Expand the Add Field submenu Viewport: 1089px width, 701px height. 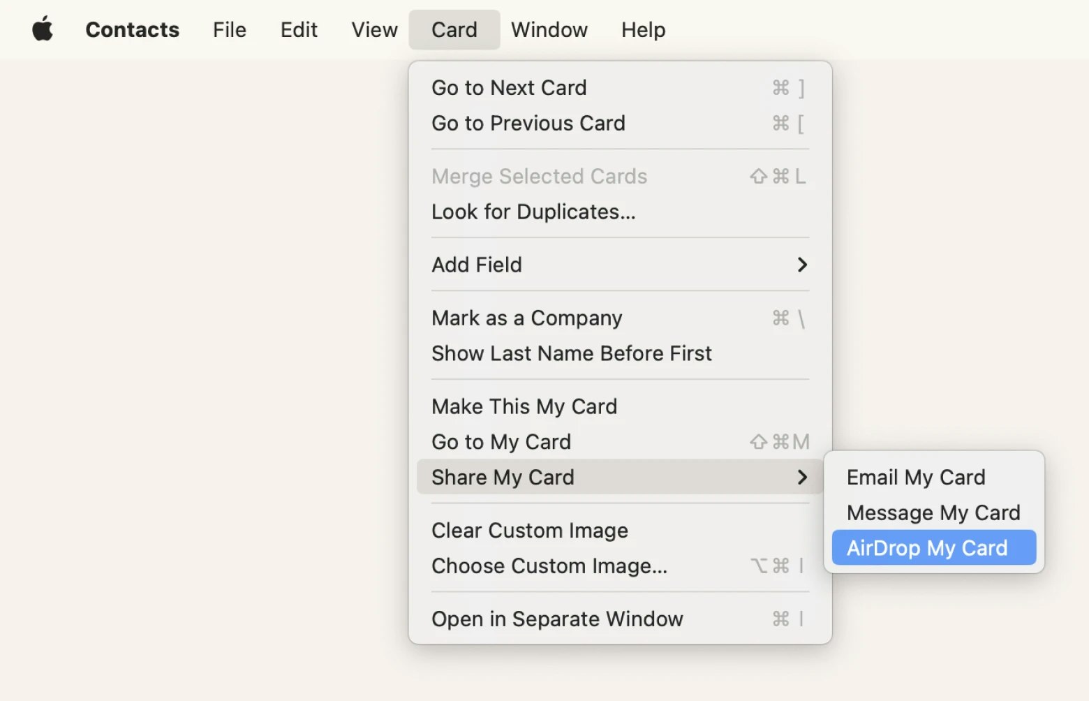[620, 265]
